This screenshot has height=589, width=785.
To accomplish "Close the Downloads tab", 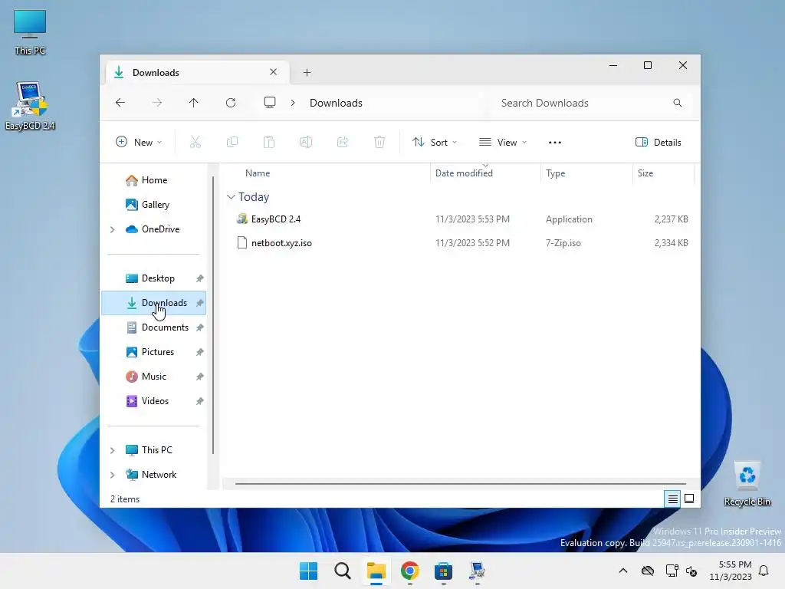I will click(274, 72).
